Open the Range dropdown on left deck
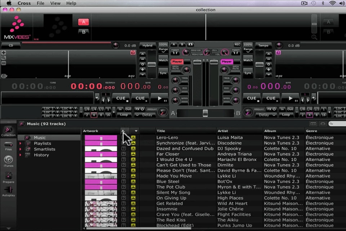This screenshot has height=231, width=346. tap(163, 51)
